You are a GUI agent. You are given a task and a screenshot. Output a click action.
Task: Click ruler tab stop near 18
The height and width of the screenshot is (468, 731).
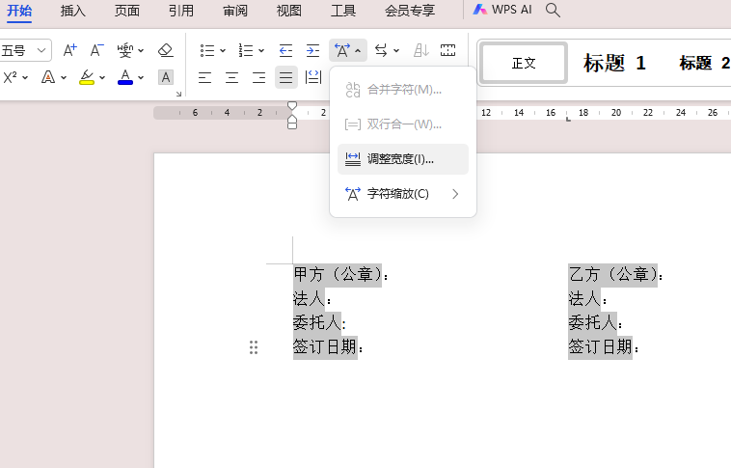(x=568, y=120)
